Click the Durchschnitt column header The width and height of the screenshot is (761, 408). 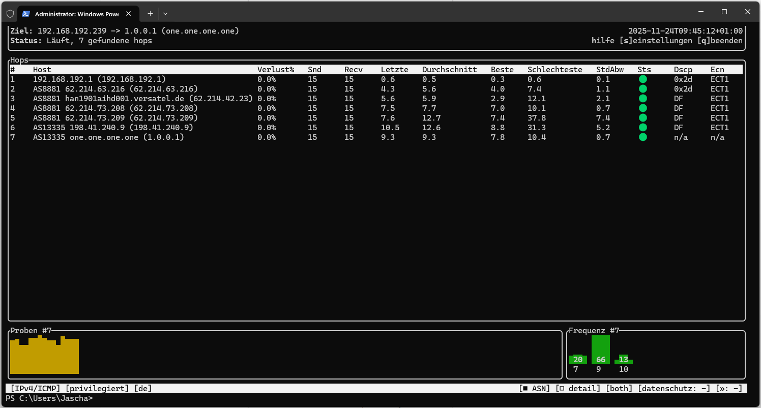click(x=450, y=70)
